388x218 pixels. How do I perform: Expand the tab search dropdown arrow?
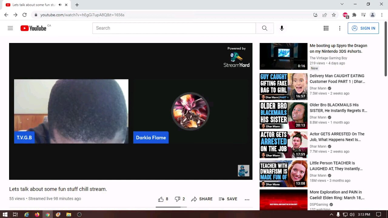click(x=342, y=4)
